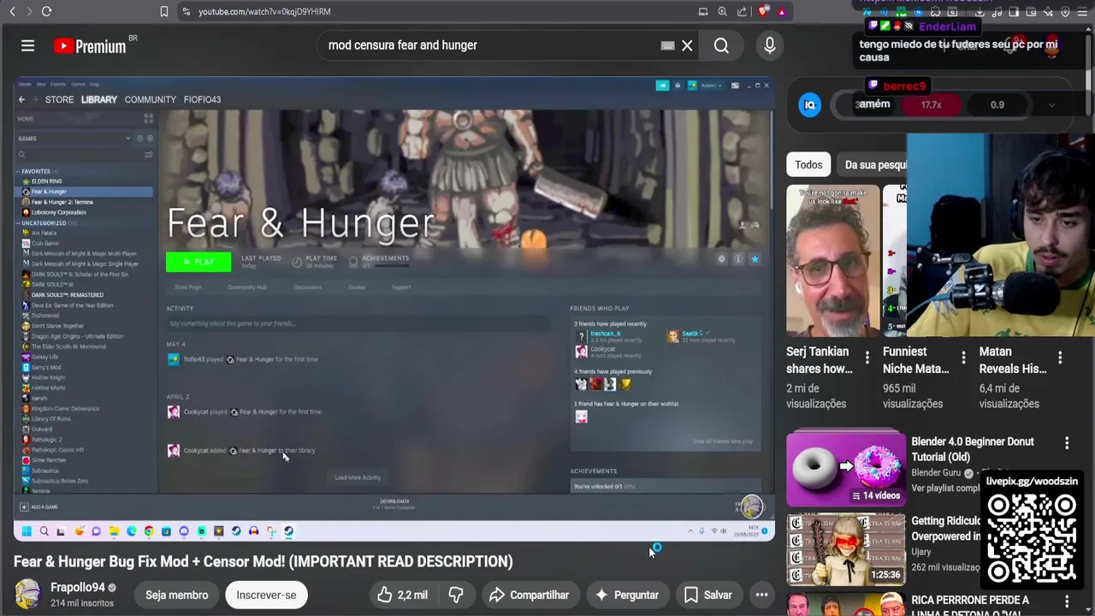
Task: Open options for Matan Reveals short
Action: [x=1060, y=357]
